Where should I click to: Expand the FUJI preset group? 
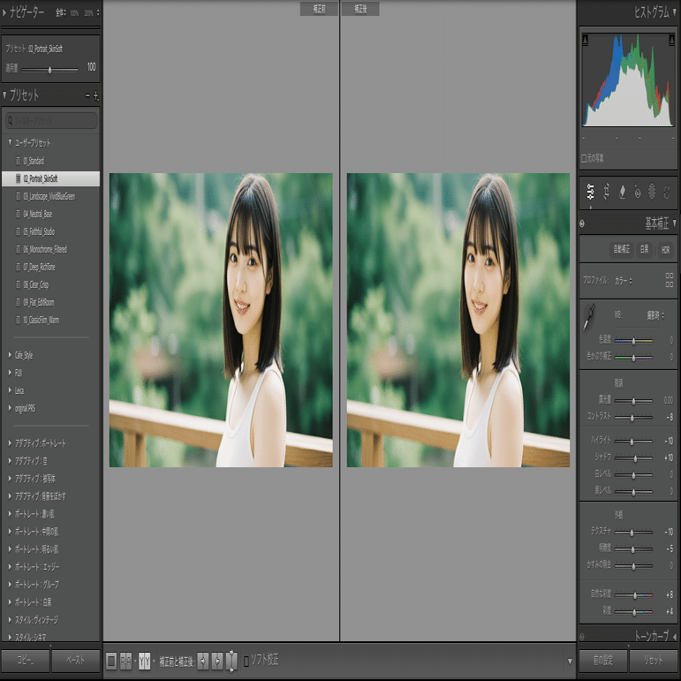point(10,372)
